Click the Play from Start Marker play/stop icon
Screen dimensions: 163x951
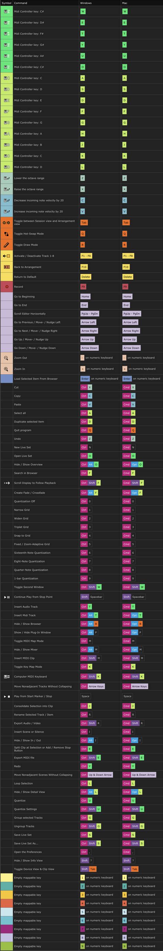click(7, 696)
